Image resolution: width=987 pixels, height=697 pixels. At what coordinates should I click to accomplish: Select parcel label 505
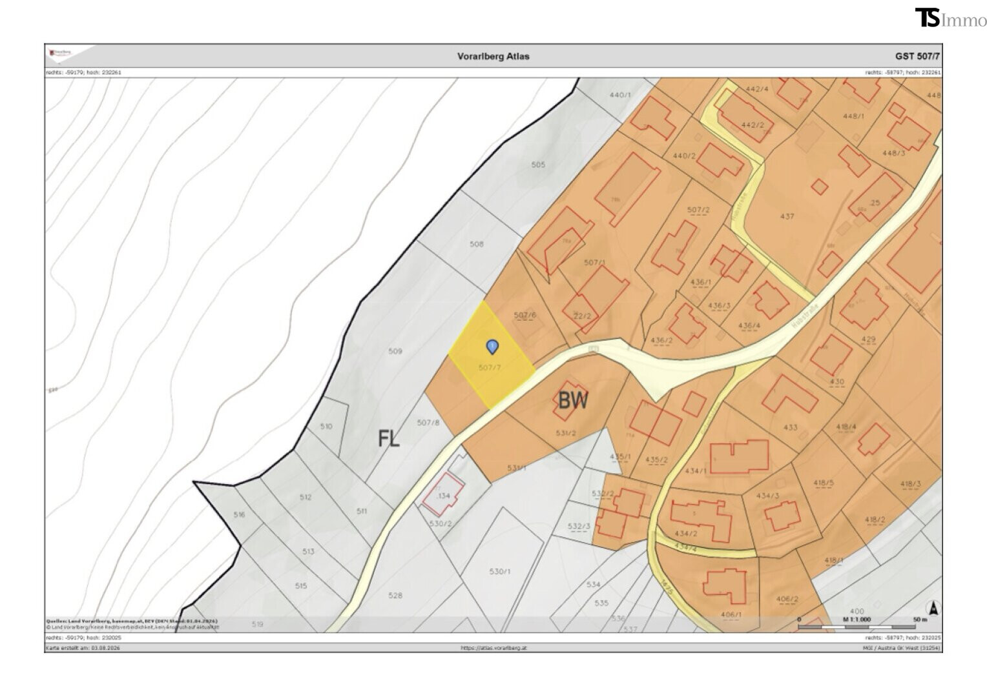(x=538, y=165)
